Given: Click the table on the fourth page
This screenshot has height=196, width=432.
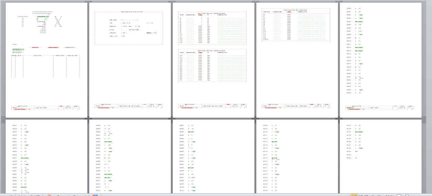Looking at the screenshot, I should click(295, 25).
